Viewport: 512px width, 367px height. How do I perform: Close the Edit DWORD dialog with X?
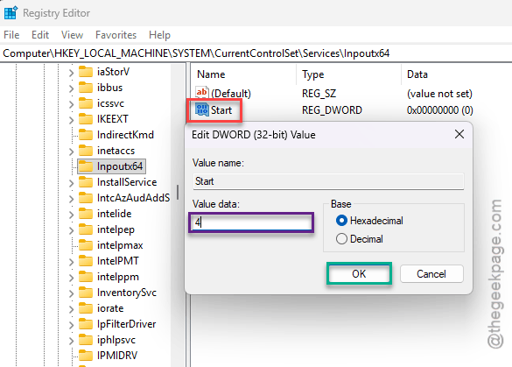click(459, 134)
